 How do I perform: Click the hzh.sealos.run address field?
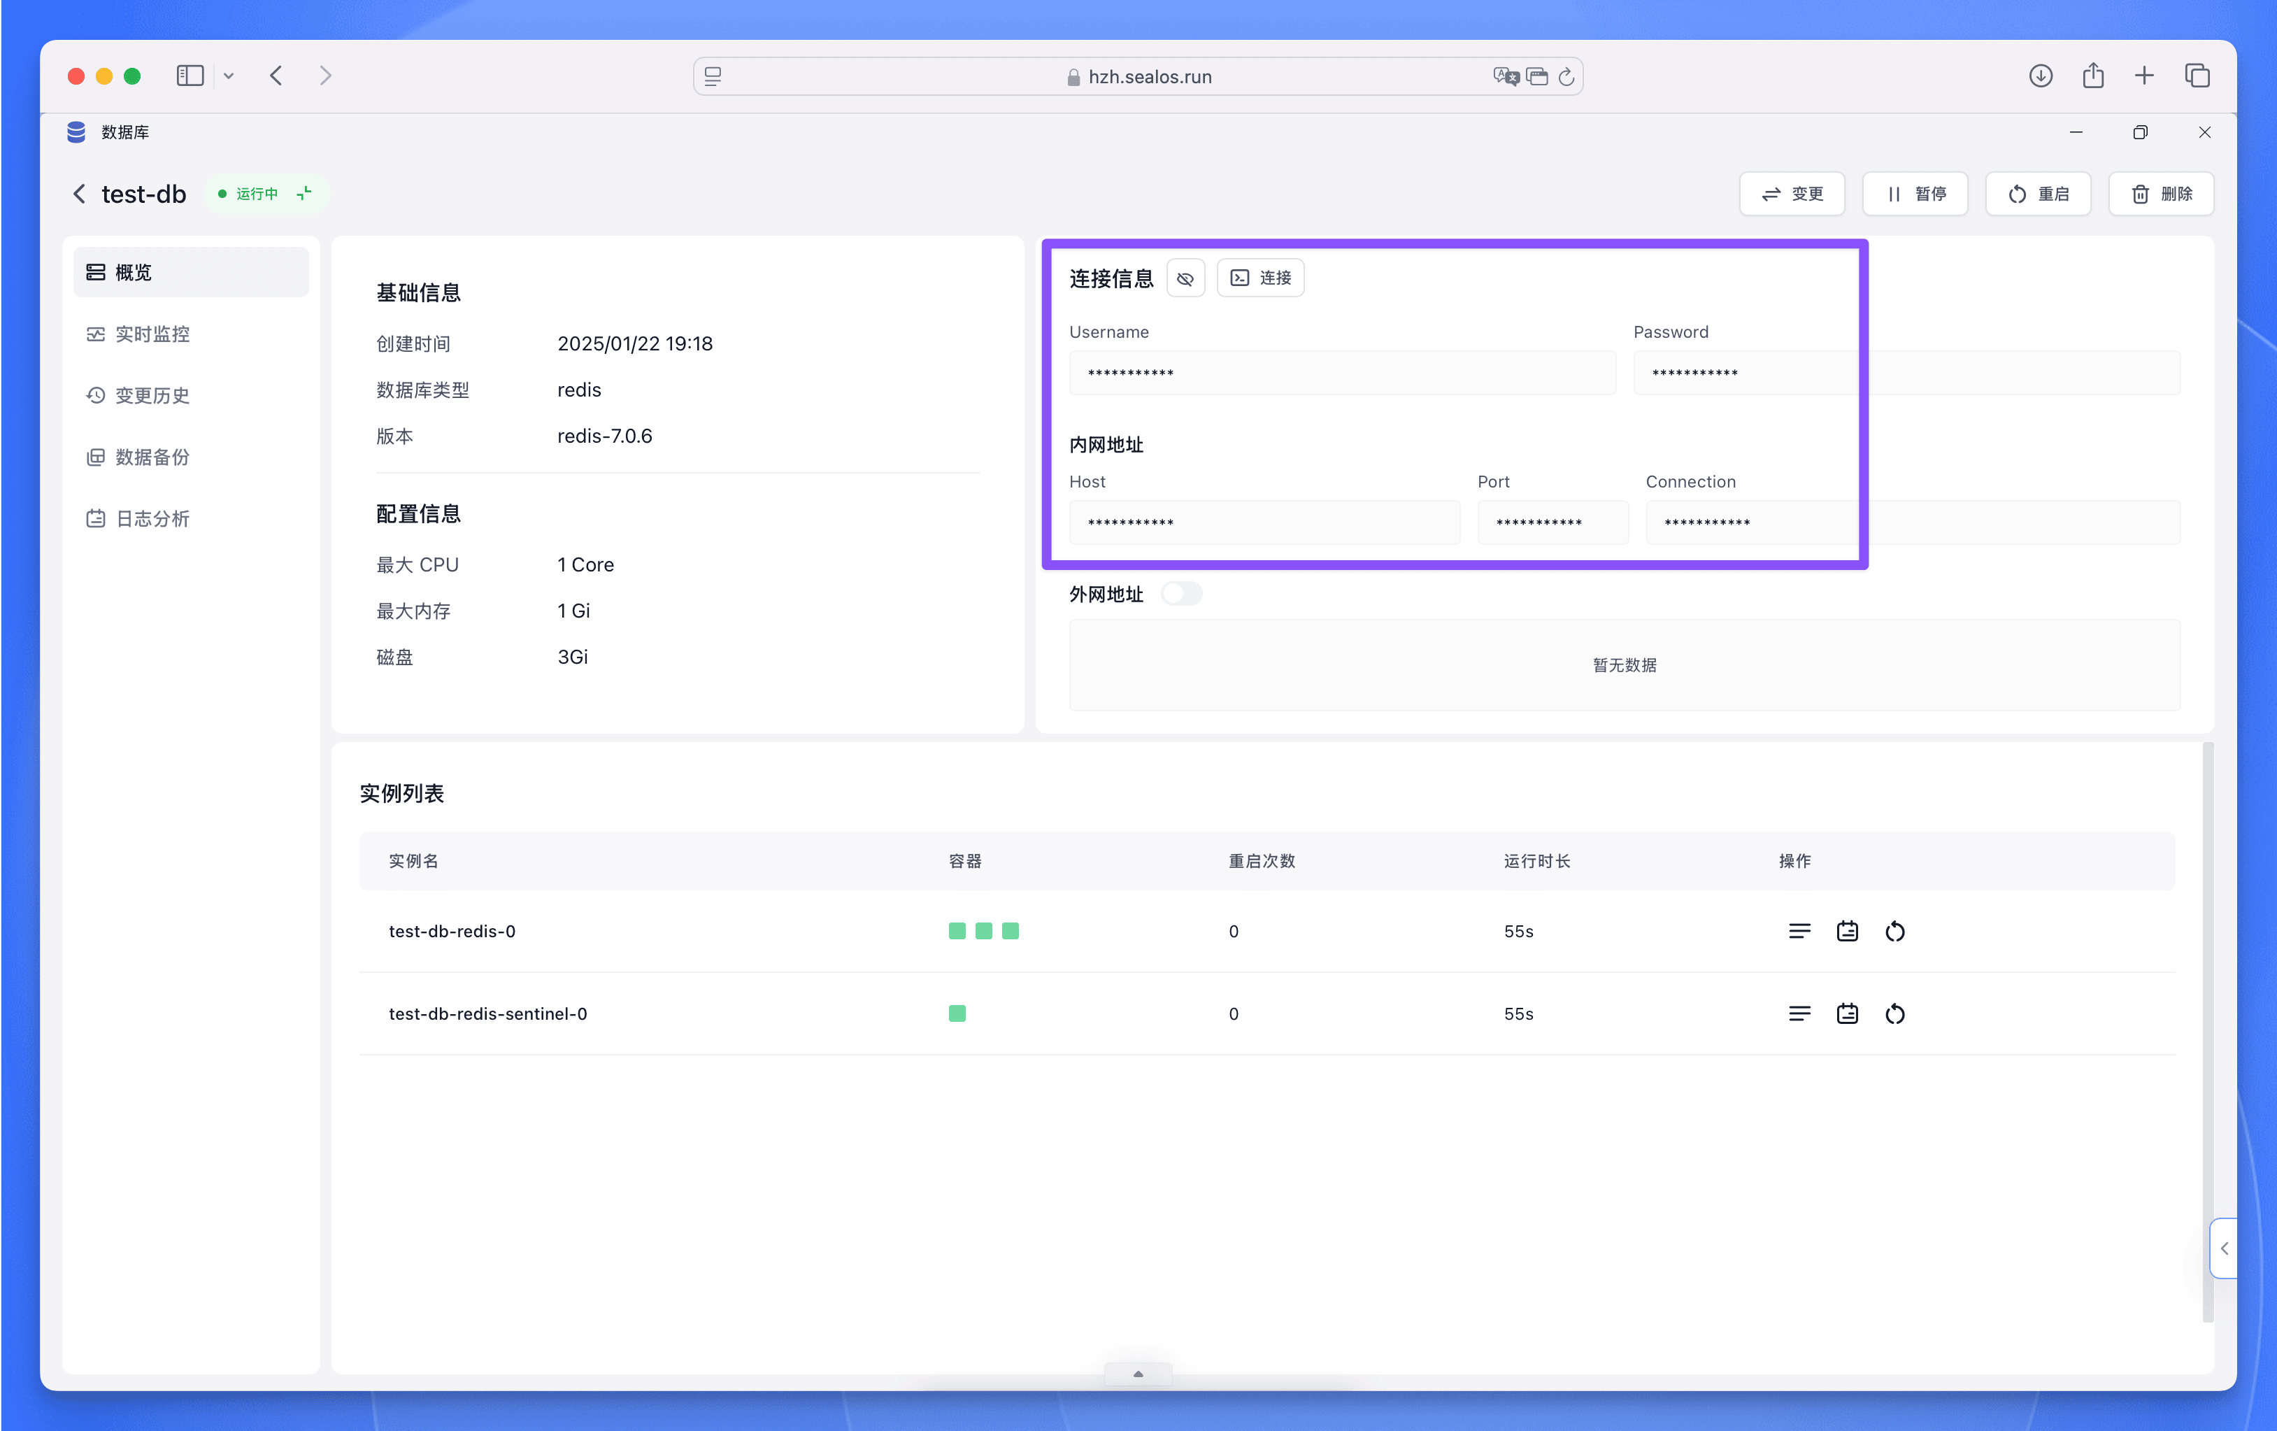(x=1138, y=77)
